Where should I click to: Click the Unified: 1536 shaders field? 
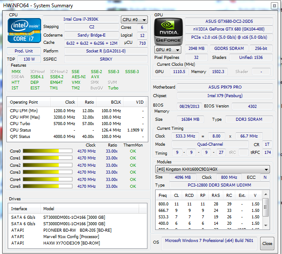251,58
